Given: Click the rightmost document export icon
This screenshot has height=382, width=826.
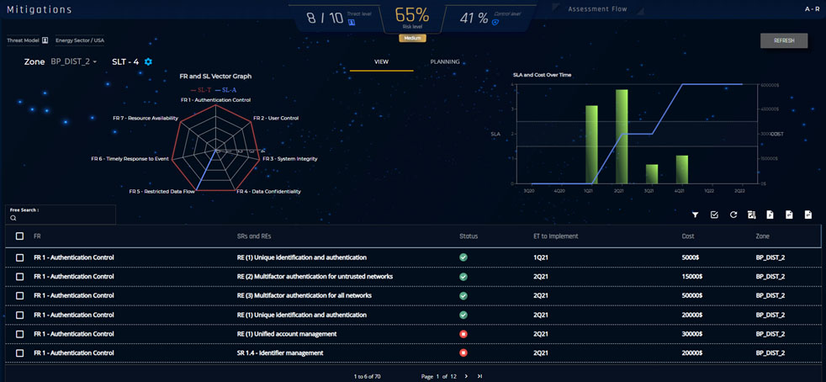Looking at the screenshot, I should click(x=807, y=215).
